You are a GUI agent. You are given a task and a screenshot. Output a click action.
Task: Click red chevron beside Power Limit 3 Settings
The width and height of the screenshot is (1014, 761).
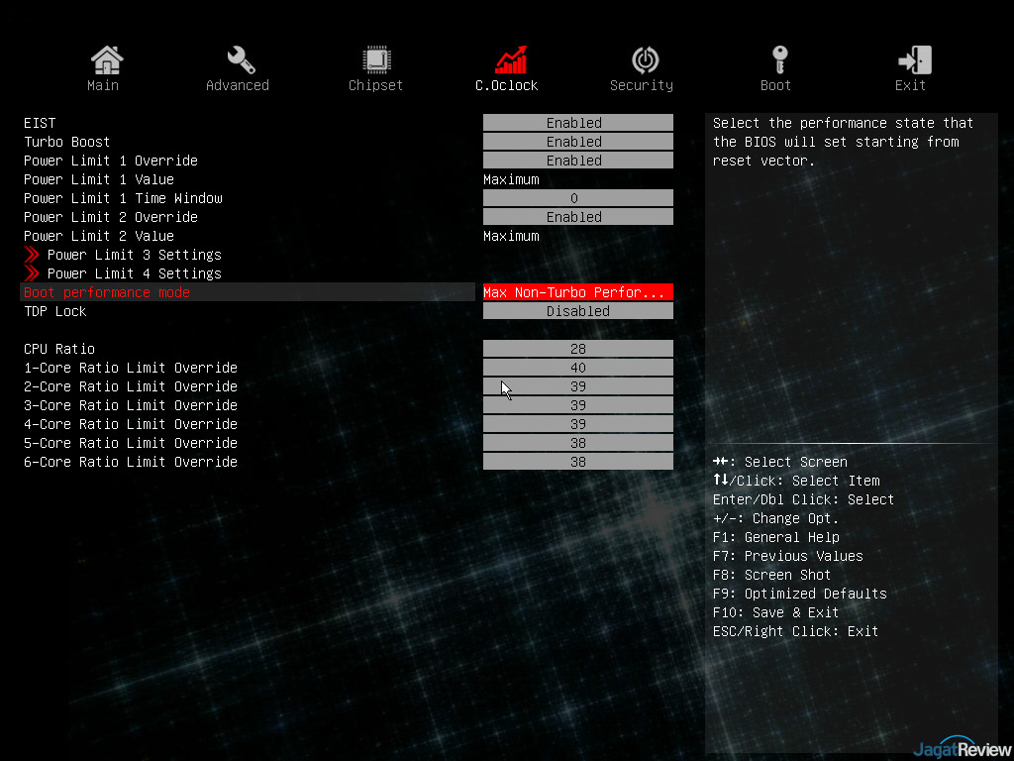[x=32, y=255]
